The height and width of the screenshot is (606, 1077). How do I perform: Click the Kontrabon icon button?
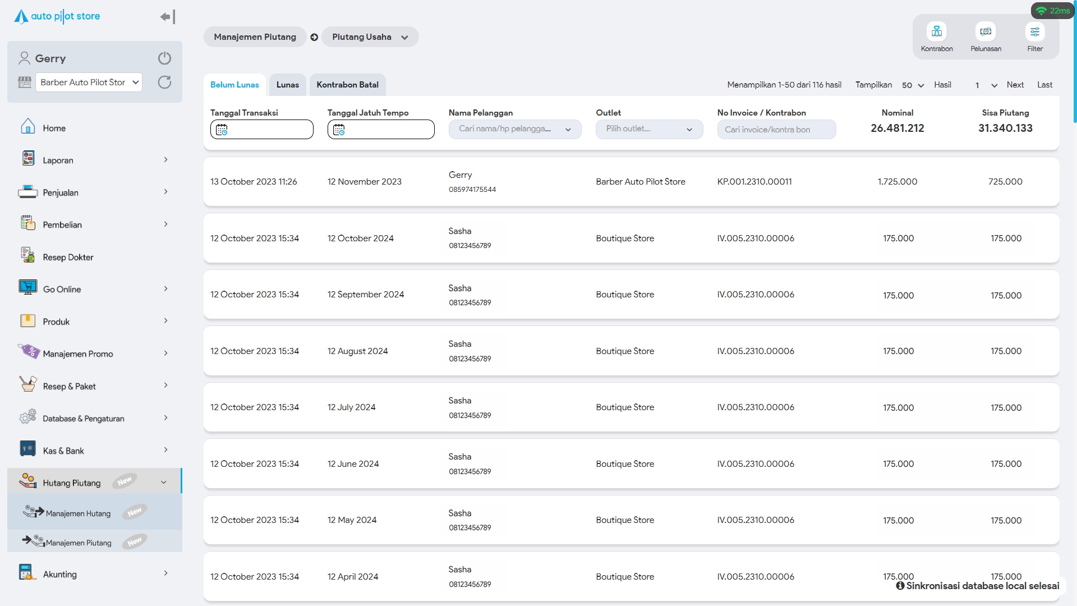pyautogui.click(x=936, y=32)
